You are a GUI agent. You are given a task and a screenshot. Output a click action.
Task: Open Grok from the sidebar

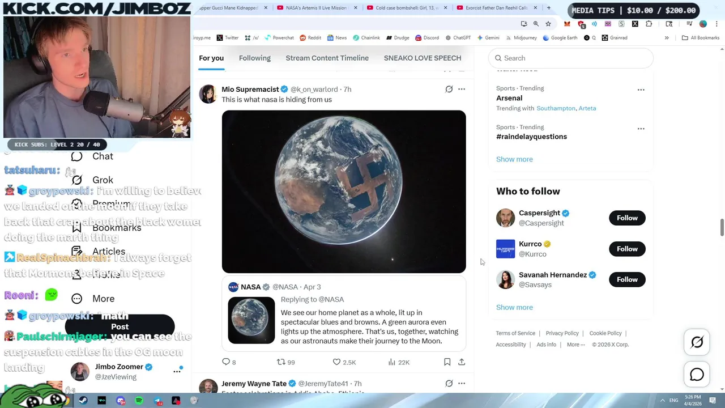[x=92, y=180]
